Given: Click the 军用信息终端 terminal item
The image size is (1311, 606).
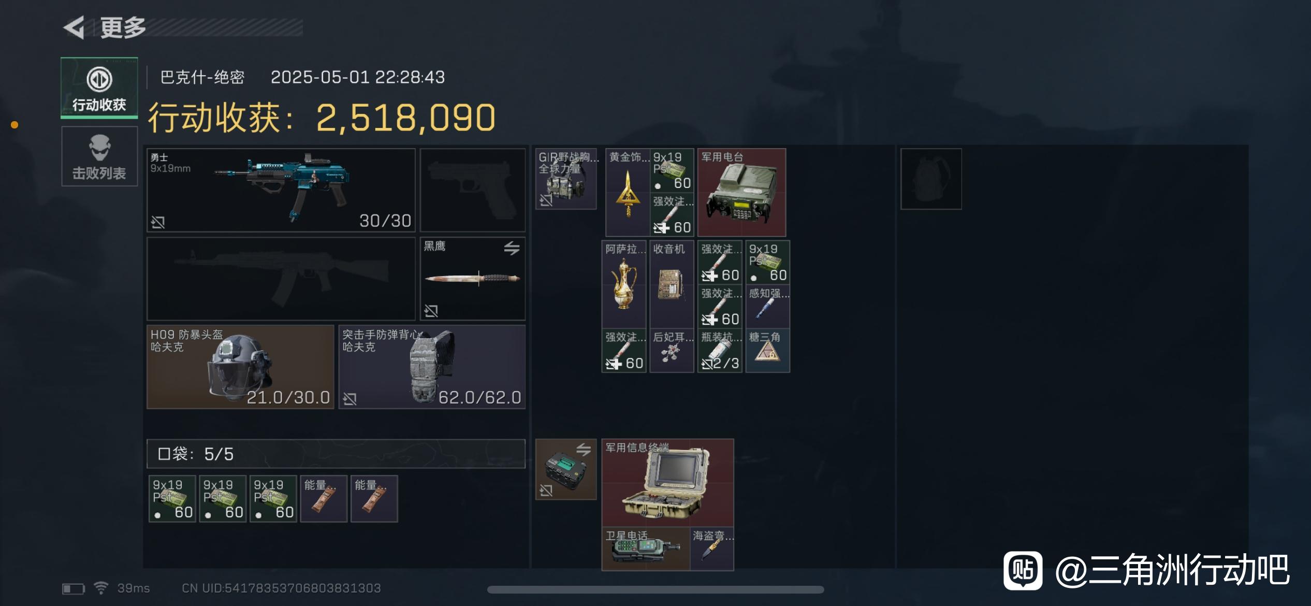Looking at the screenshot, I should pos(667,483).
